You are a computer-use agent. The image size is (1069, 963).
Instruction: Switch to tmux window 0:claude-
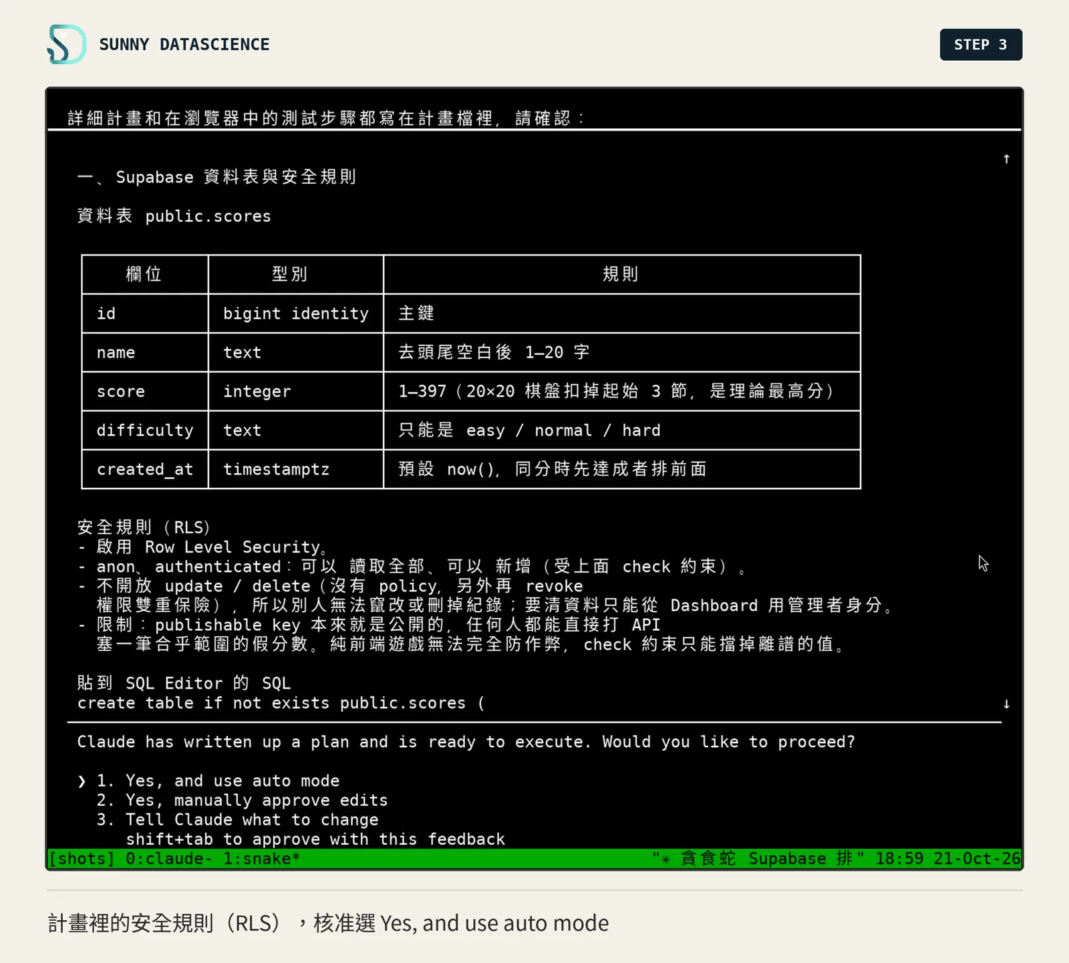(169, 858)
